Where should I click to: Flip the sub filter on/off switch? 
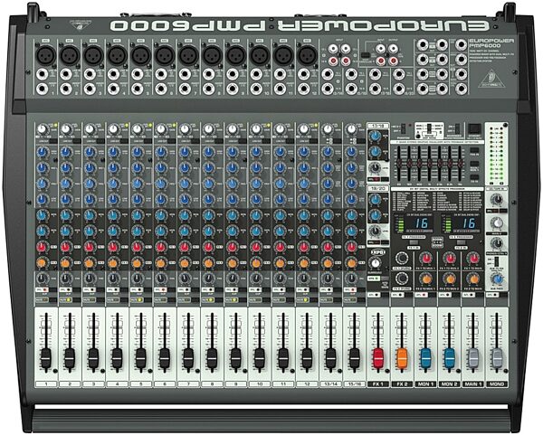coord(497,261)
